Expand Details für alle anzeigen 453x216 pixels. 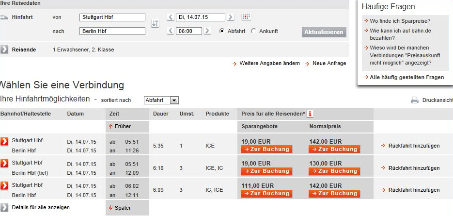click(x=5, y=207)
